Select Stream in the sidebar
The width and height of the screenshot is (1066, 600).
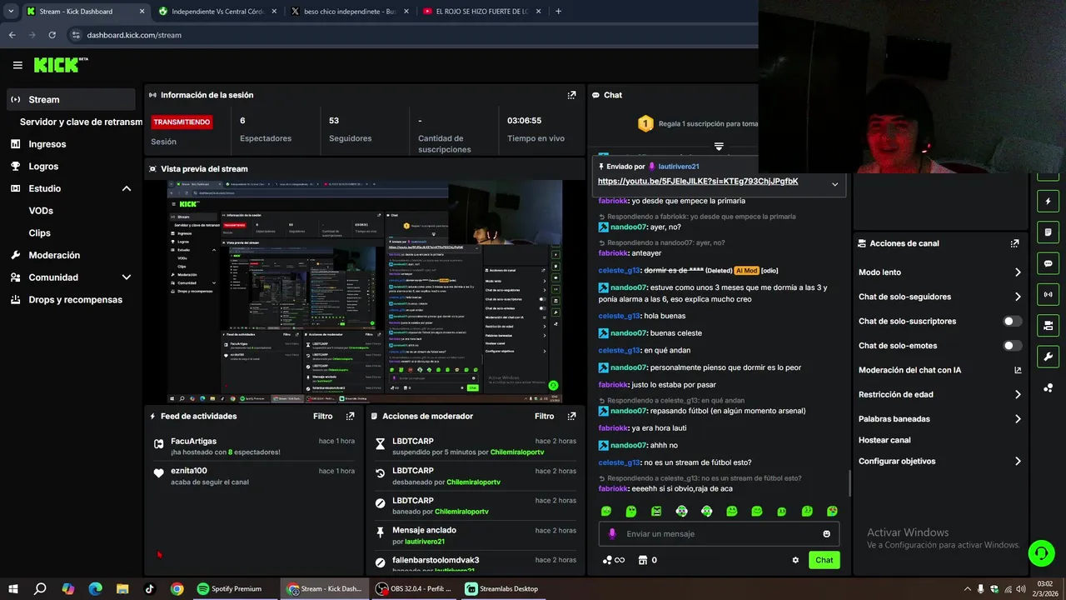click(70, 99)
